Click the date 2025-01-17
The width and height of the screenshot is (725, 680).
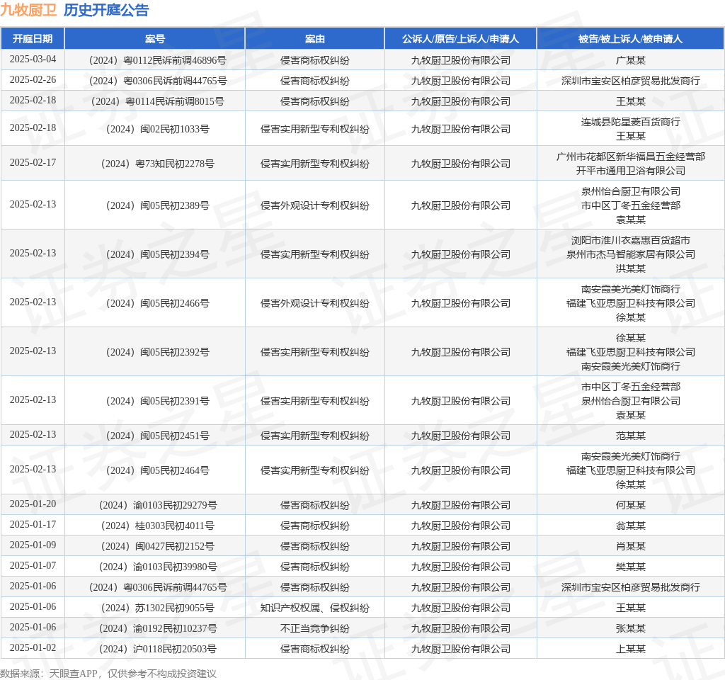coord(33,525)
